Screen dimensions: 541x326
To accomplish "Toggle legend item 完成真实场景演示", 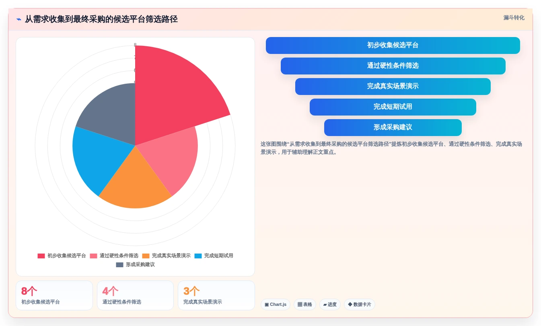I will click(167, 256).
